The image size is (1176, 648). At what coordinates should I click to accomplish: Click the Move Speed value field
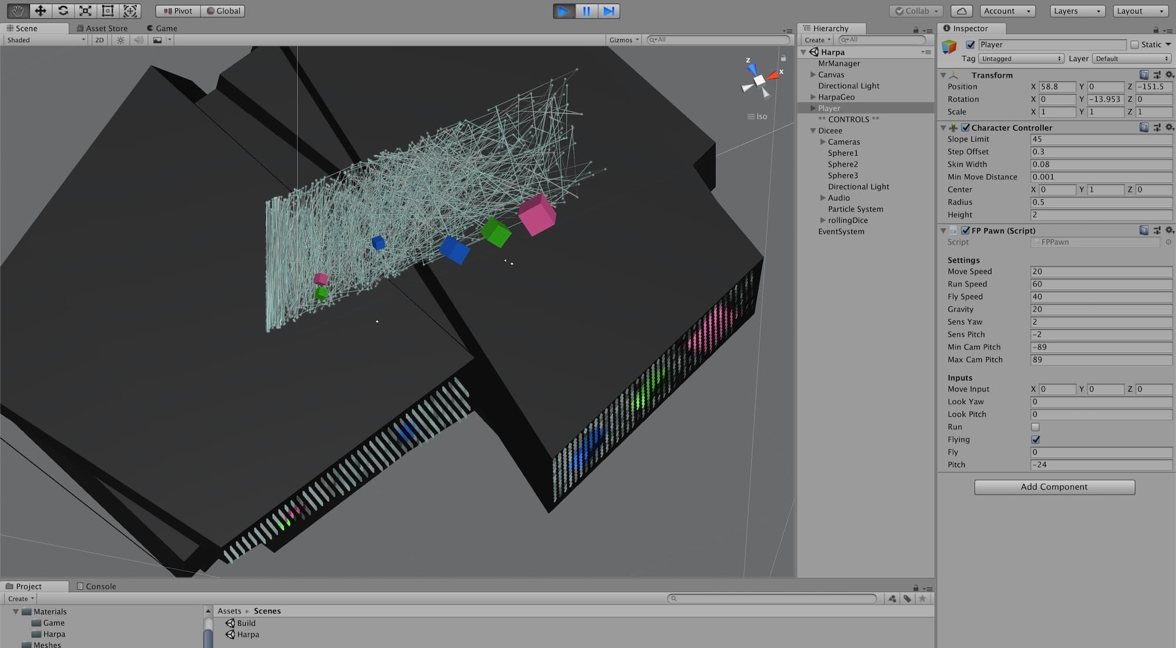pos(1101,272)
